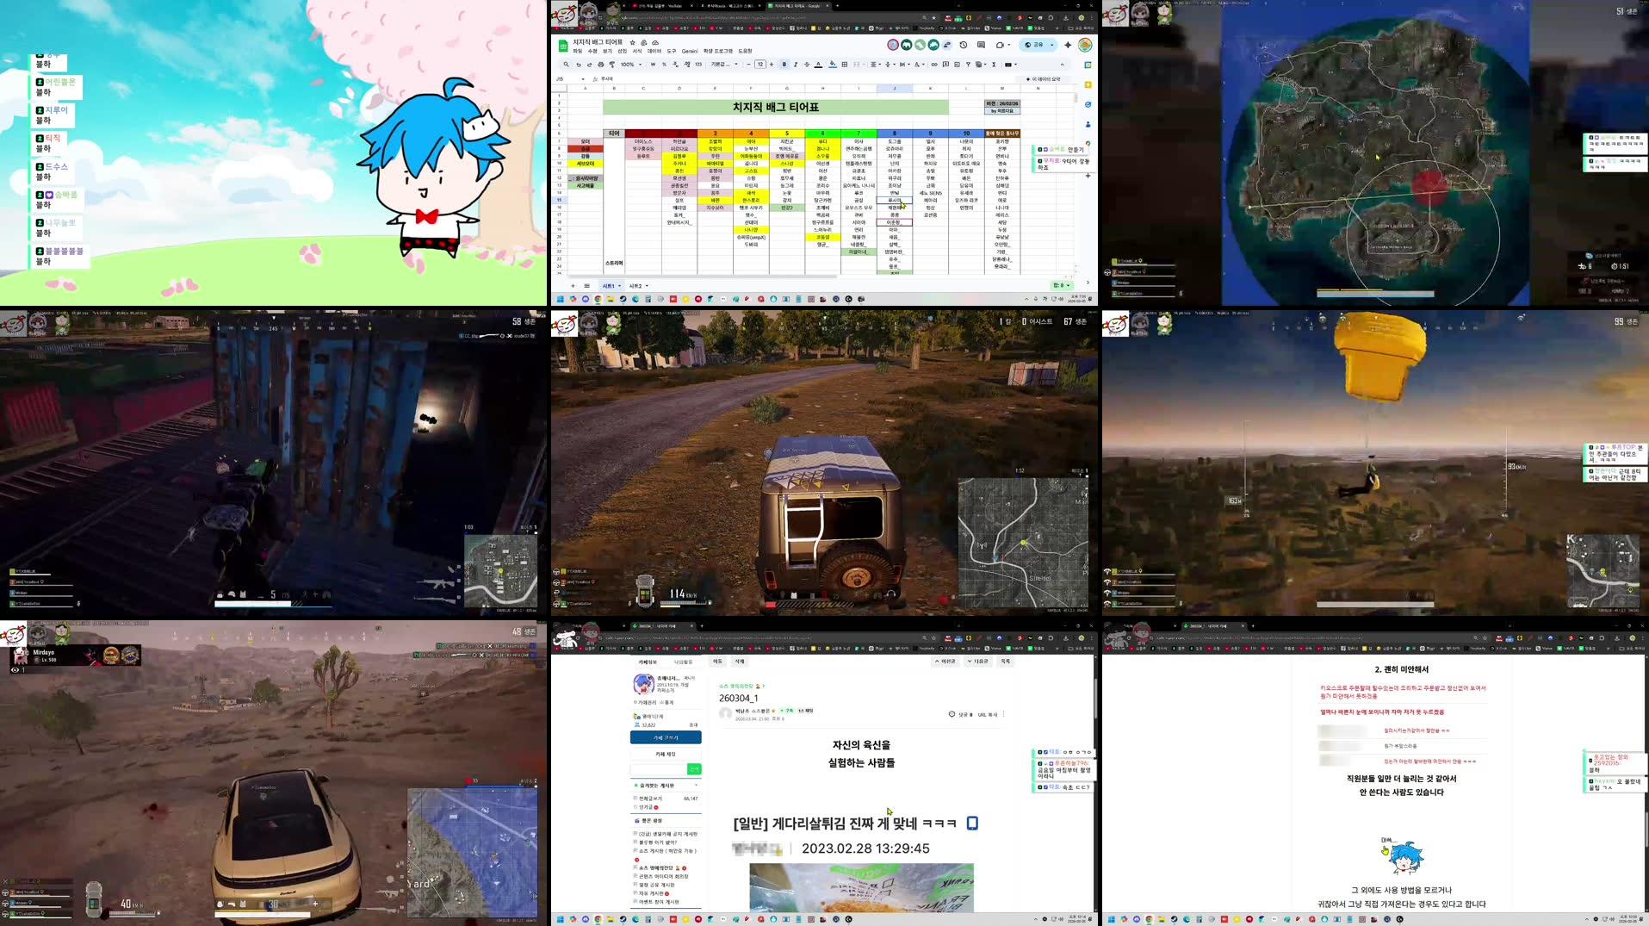Click the insert link icon in the toolbar
1649x926 pixels.
[x=933, y=64]
